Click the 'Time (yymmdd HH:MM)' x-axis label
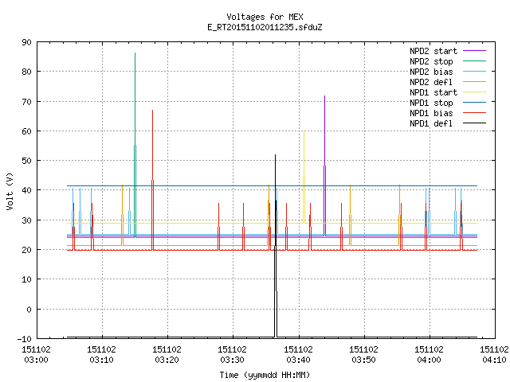510x382 pixels. [x=265, y=375]
